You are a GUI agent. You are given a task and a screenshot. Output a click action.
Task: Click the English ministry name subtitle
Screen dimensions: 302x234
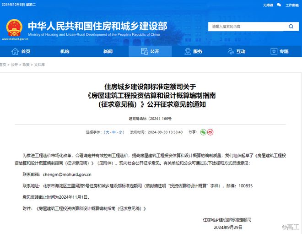point(94,35)
